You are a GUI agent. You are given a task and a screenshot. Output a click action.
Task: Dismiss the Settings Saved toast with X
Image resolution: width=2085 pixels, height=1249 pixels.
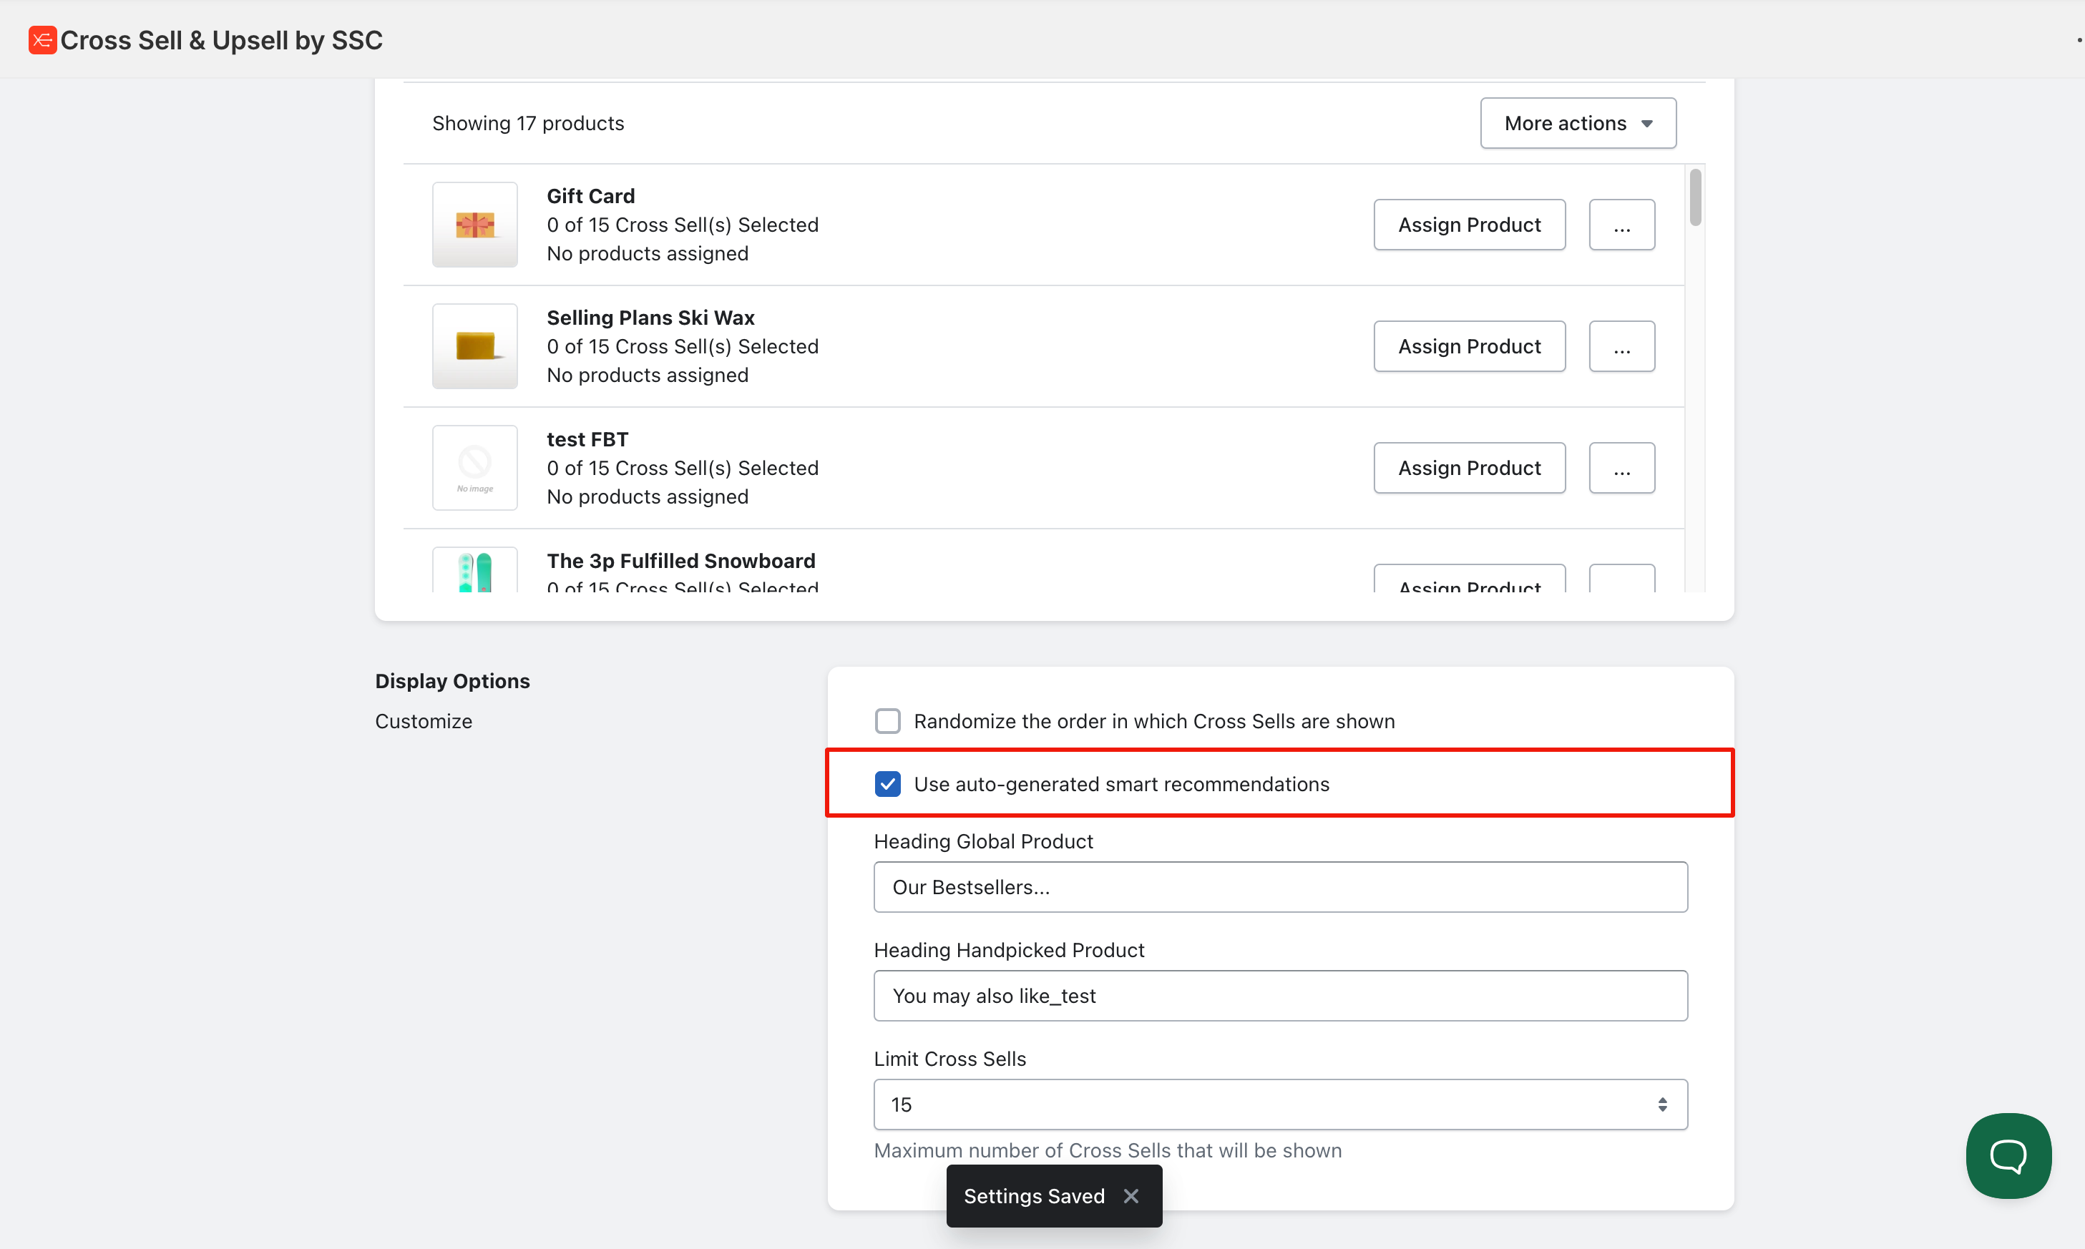1131,1195
